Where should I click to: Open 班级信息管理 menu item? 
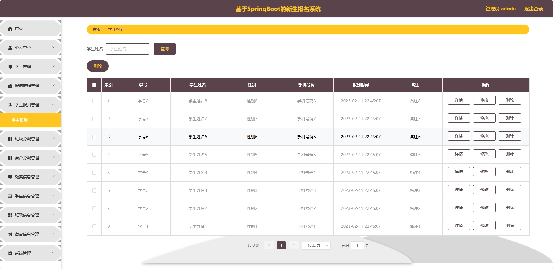(30, 215)
